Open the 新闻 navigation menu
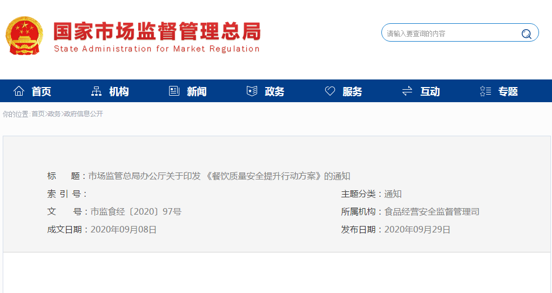 tap(197, 91)
